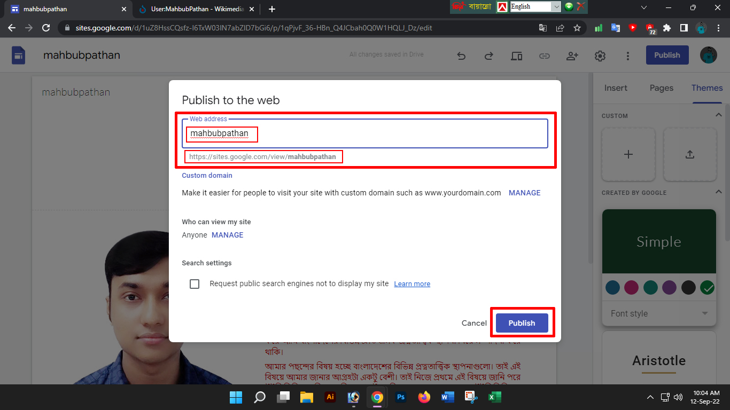Collapse the Created by Google section

point(718,192)
